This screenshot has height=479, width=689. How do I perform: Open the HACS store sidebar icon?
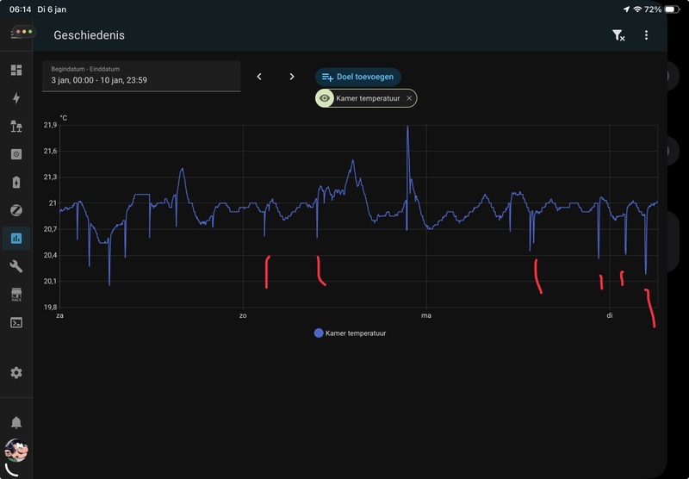(16, 295)
